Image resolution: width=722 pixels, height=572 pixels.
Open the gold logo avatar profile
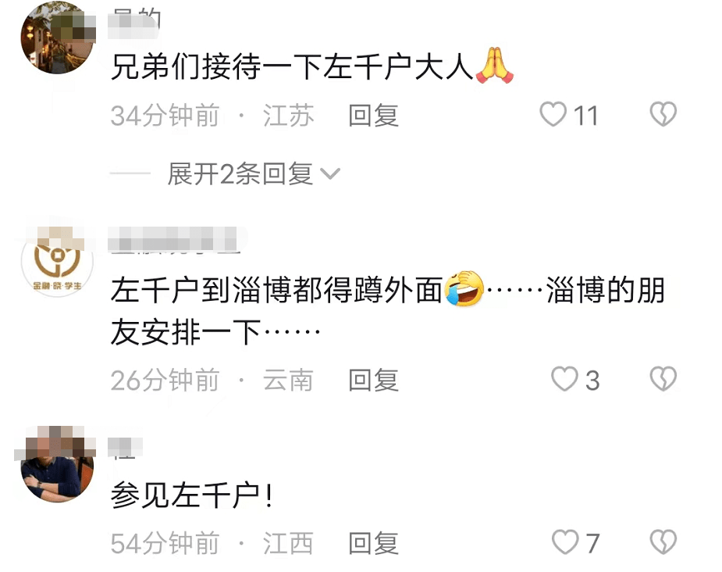57,261
